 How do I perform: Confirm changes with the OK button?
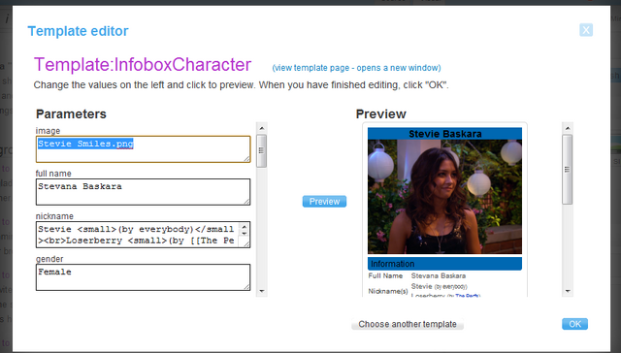(x=574, y=324)
